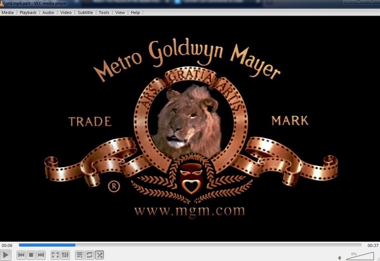Click the VLC cone title bar icon
The image size is (380, 261).
pyautogui.click(x=2, y=3)
